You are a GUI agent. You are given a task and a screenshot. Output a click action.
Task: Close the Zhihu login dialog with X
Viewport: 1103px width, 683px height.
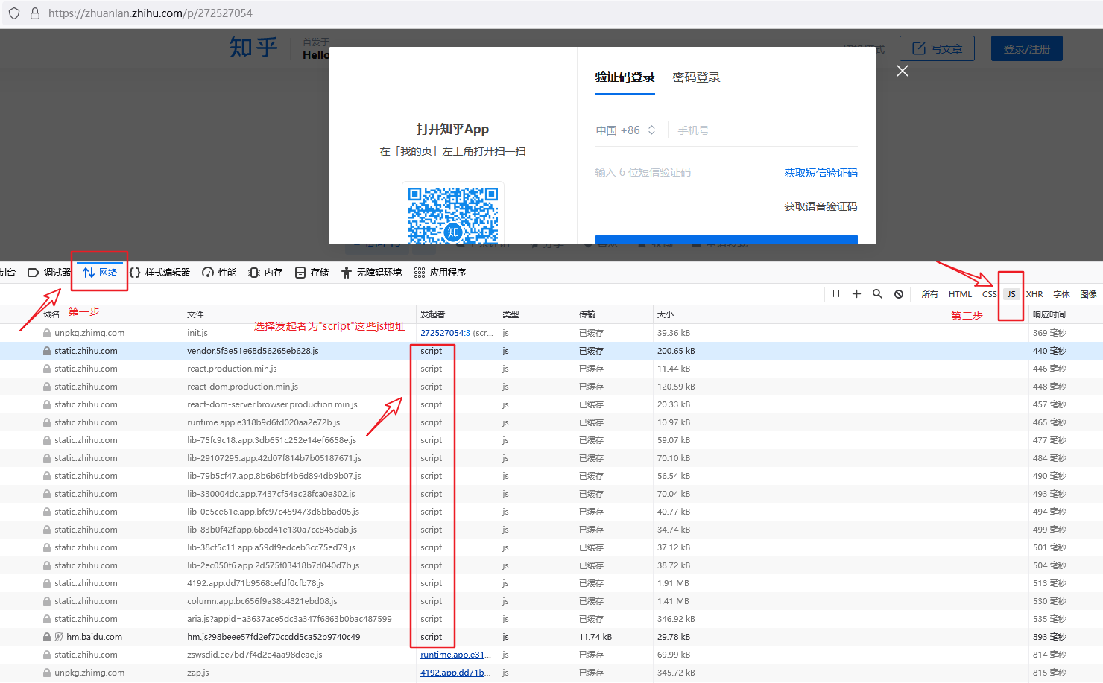point(903,71)
